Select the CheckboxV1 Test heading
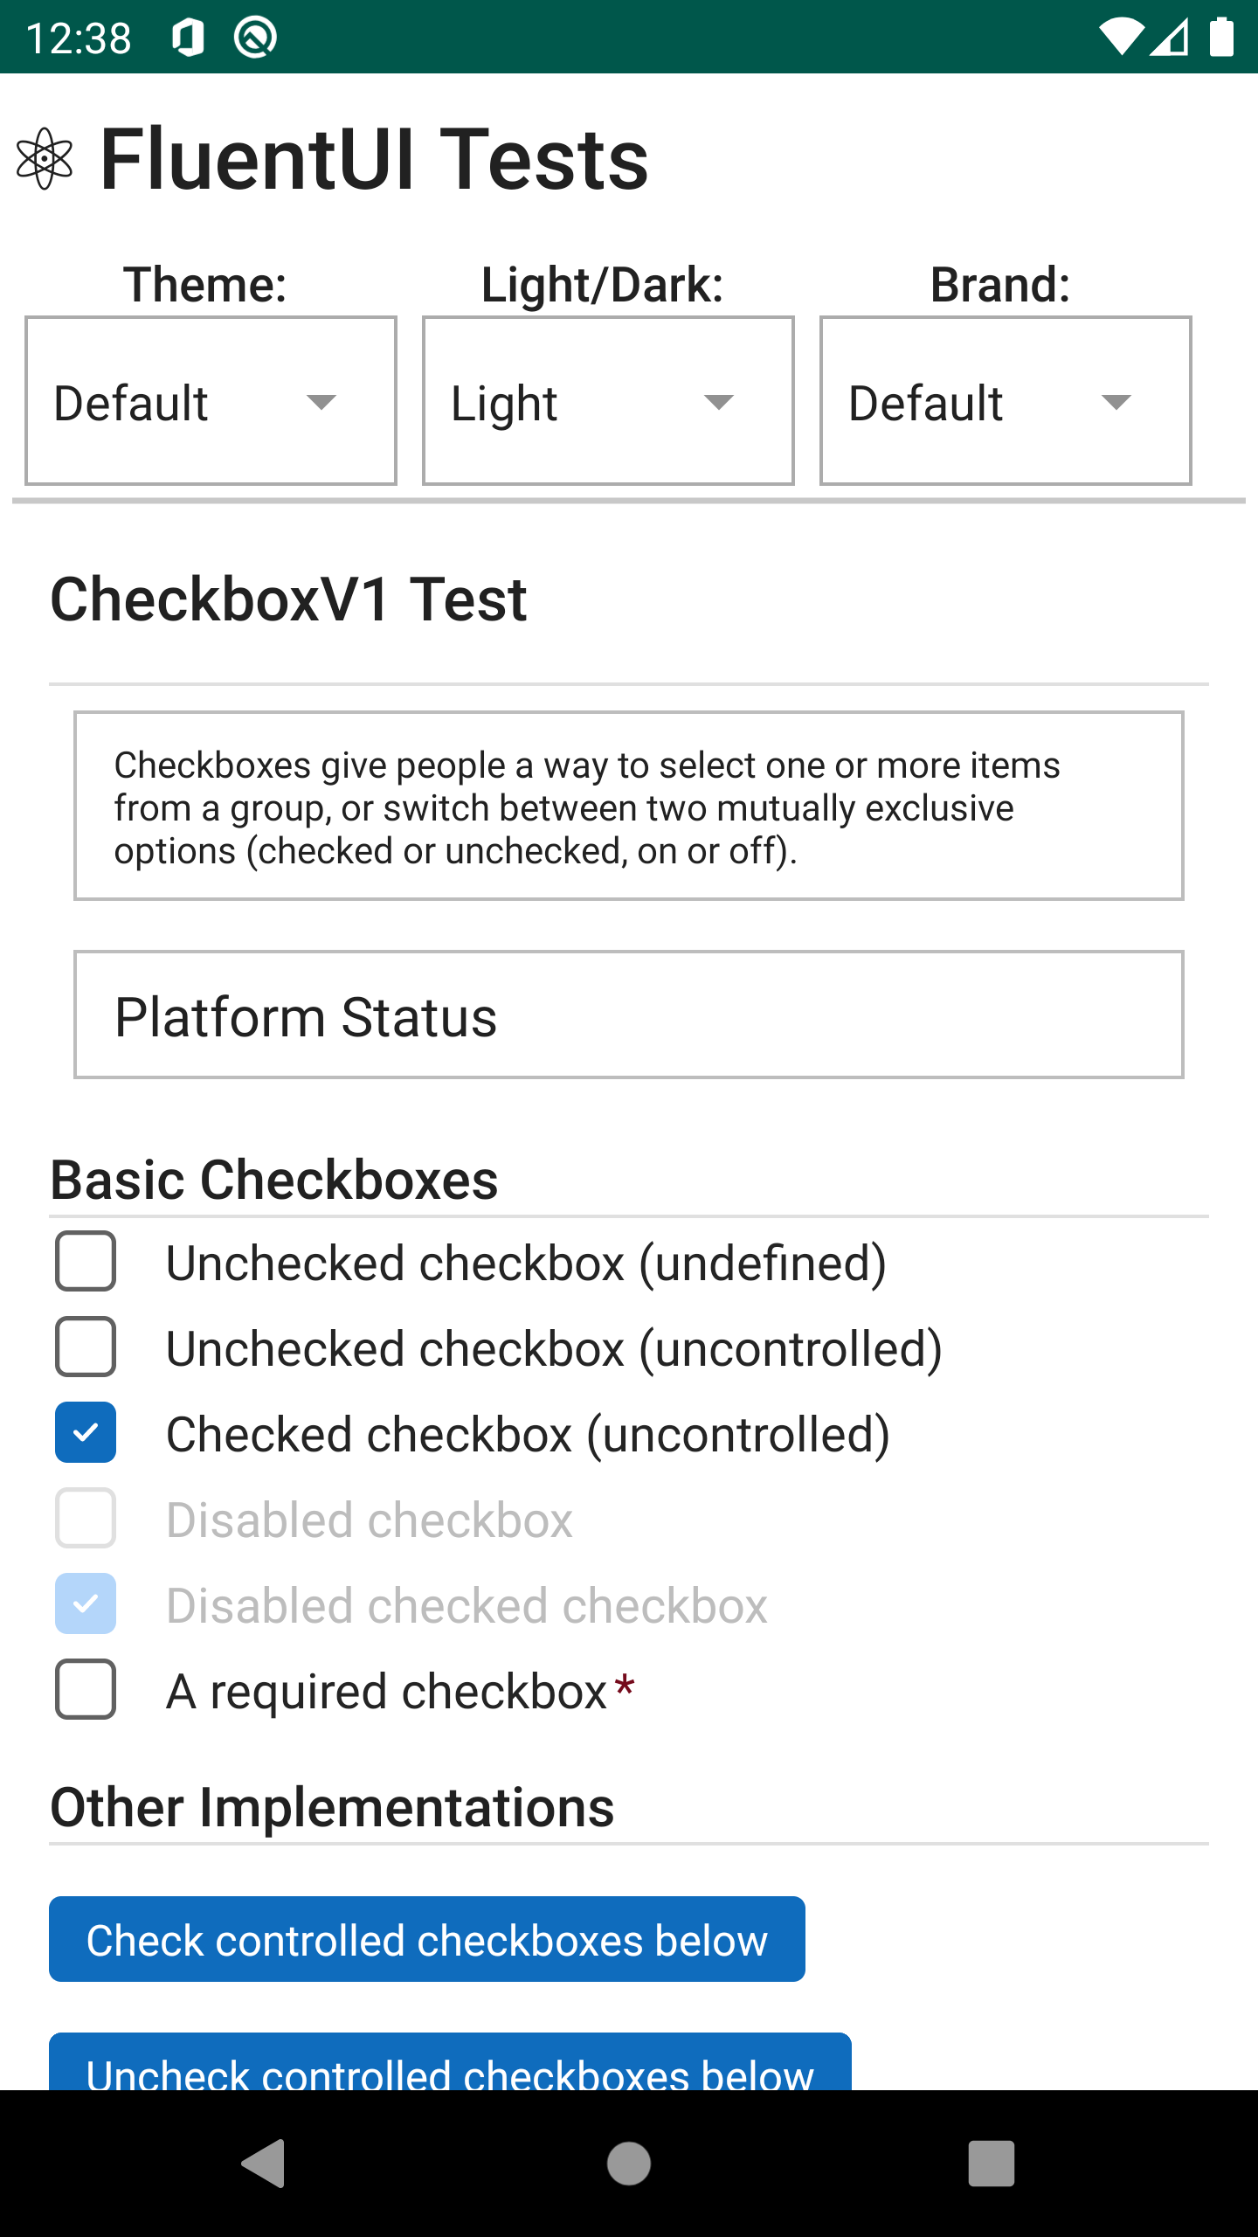This screenshot has width=1258, height=2237. (x=288, y=600)
